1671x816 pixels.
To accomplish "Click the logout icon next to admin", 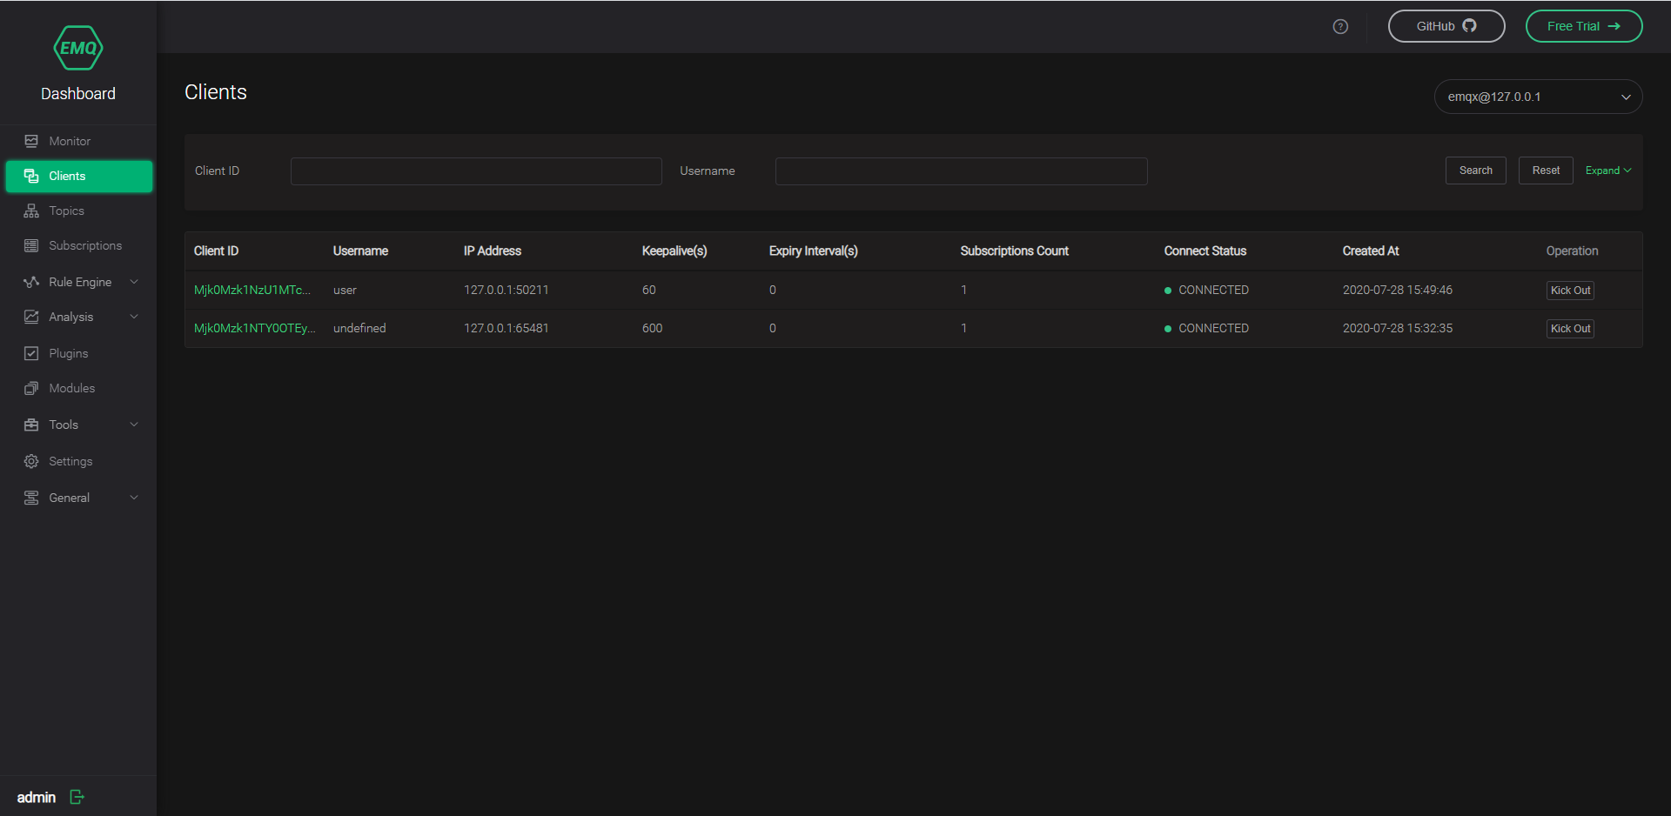I will [76, 797].
